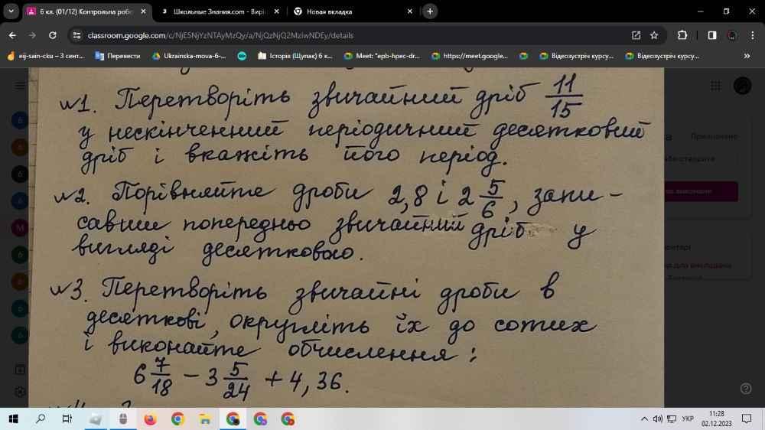
Task: Open the help question mark icon
Action: (746, 388)
